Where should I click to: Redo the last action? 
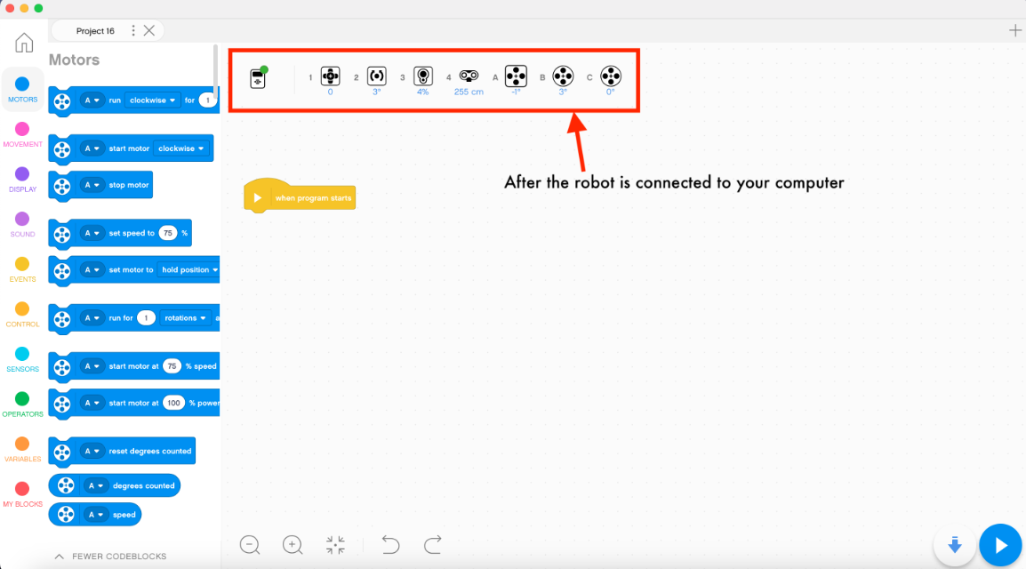click(x=433, y=545)
